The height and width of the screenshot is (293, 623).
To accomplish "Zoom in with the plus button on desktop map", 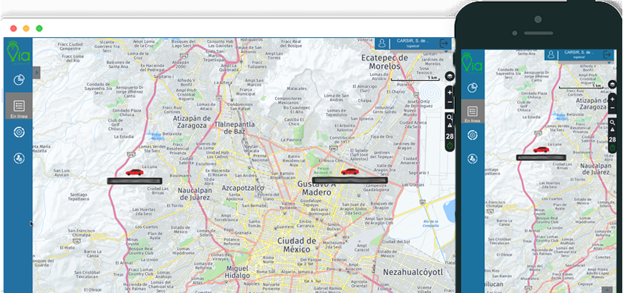I will pos(450,92).
